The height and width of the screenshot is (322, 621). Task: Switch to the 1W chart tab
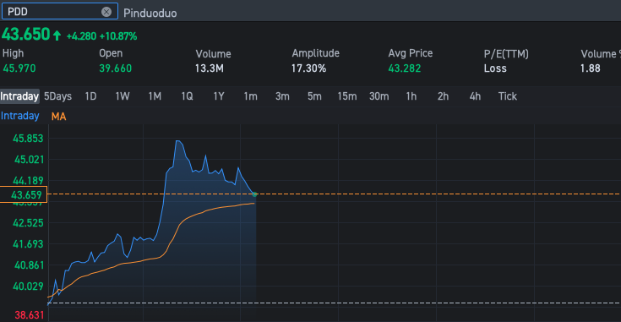(123, 96)
